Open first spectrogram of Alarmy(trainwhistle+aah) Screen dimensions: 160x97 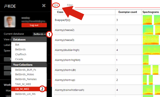coord(148,90)
